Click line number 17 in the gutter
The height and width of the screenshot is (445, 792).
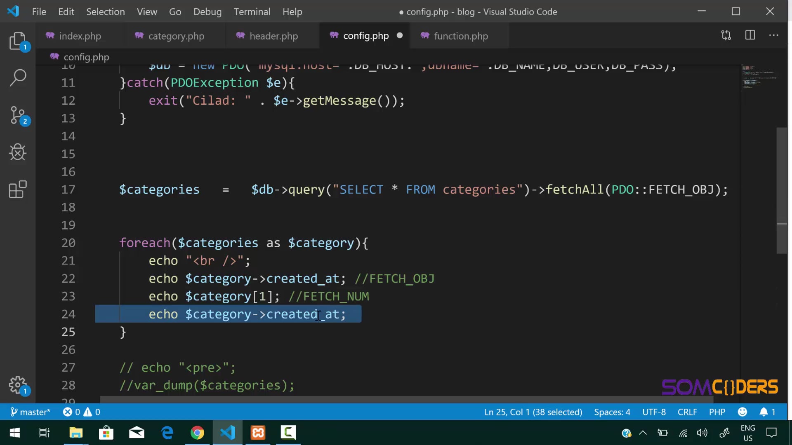[68, 190]
